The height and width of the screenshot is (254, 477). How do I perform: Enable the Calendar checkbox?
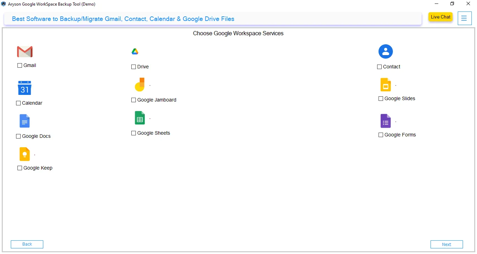[18, 103]
